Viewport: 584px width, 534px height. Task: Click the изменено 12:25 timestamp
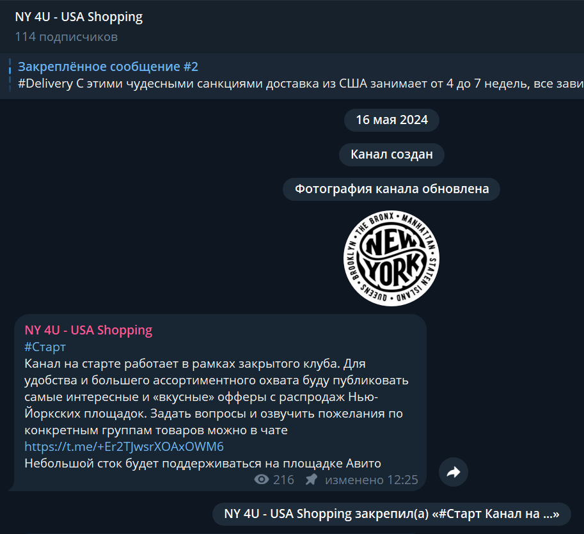[x=372, y=480]
